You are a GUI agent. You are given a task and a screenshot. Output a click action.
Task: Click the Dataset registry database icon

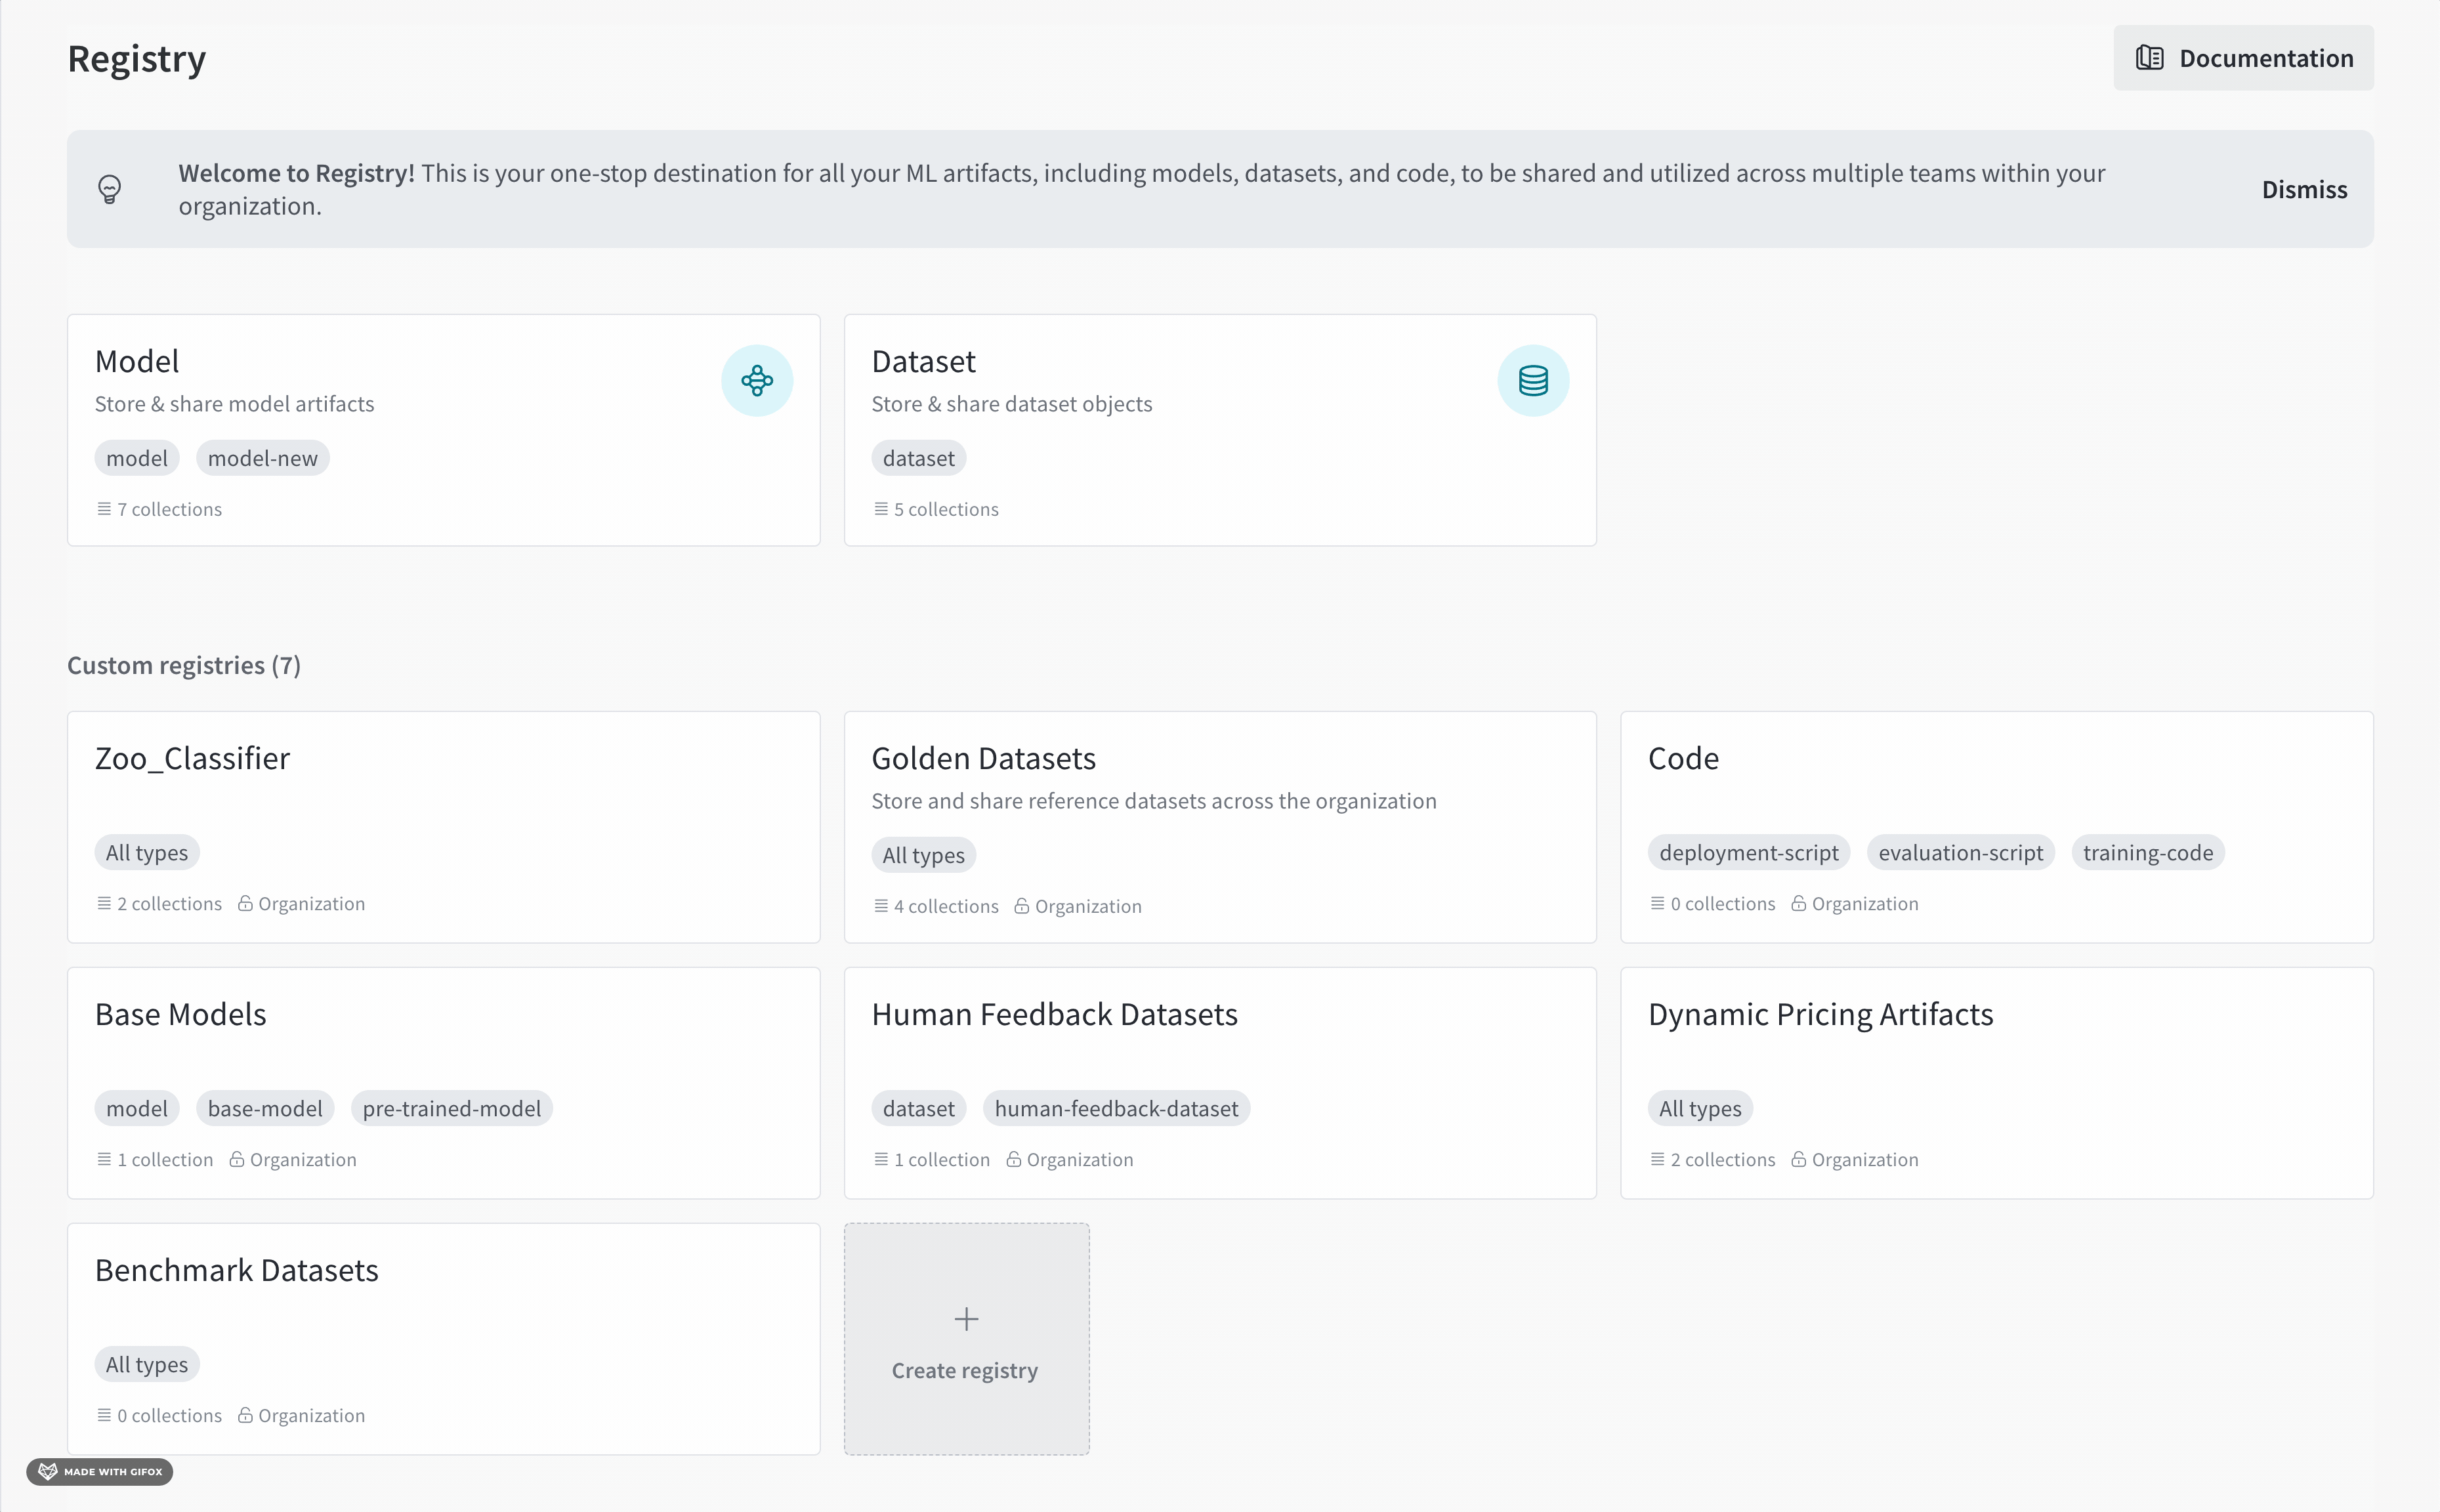pos(1533,381)
